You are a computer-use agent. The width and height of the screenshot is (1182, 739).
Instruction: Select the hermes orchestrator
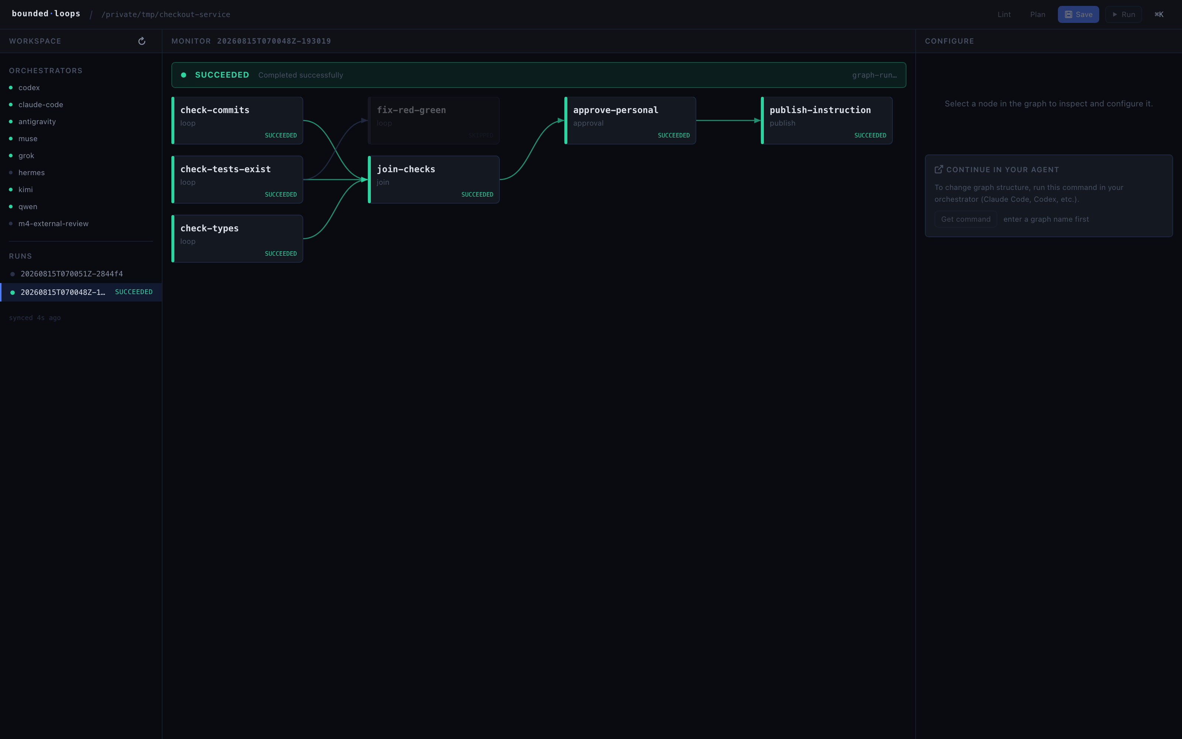click(x=81, y=173)
